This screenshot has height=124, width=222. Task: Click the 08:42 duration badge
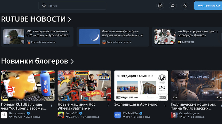click(106, 97)
